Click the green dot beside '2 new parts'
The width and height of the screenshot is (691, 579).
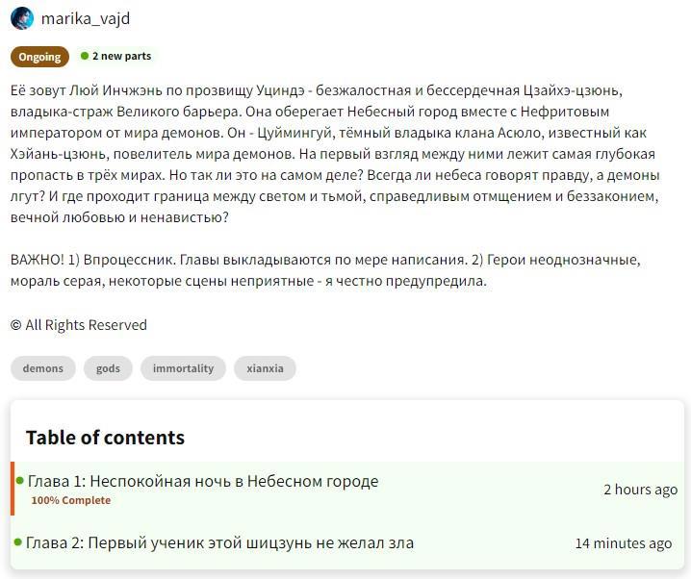tap(85, 57)
